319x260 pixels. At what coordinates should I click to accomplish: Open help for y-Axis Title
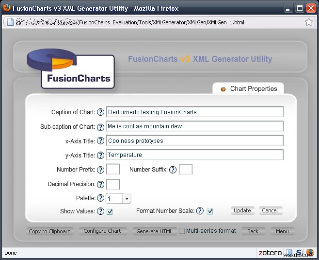click(100, 156)
